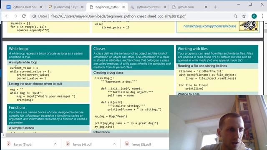Click the PDF icon of keras (3).pdf
This screenshot has height=150, width=267.
click(x=127, y=144)
